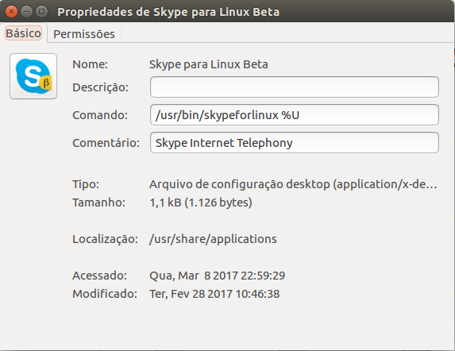The image size is (455, 351).
Task: Click into the Comando field
Action: pyautogui.click(x=295, y=115)
